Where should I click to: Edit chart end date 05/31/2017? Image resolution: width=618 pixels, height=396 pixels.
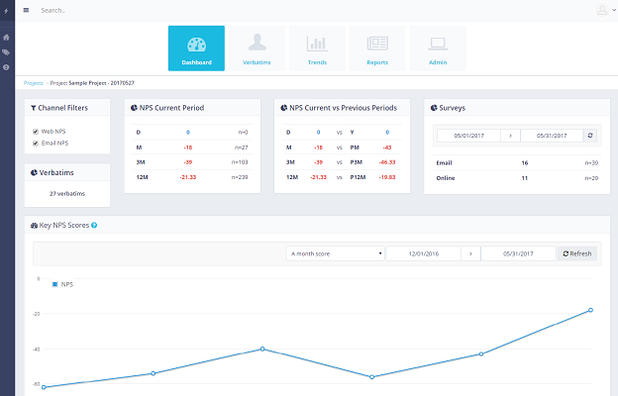pyautogui.click(x=518, y=253)
